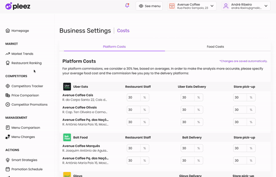This screenshot has height=177, width=276.
Task: Select the Avenue Coffee Marquês store name
Action: coord(81,146)
